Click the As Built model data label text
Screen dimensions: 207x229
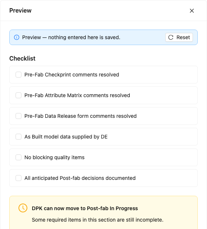click(66, 137)
